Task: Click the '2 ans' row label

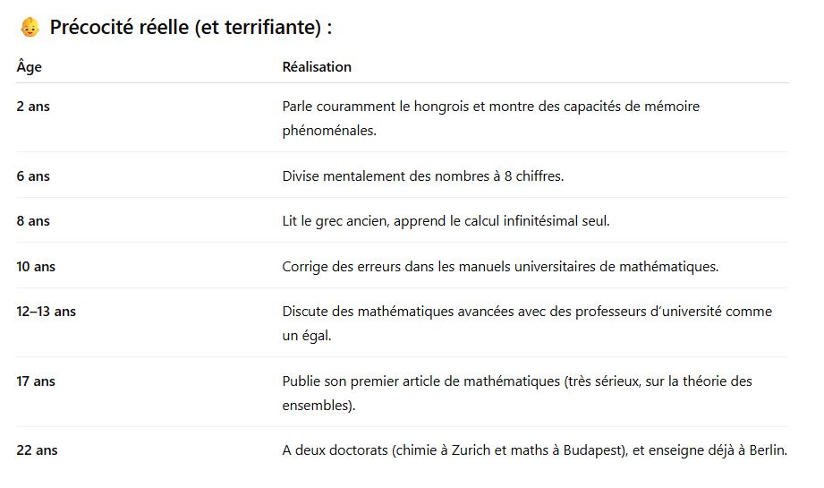Action: click(x=33, y=107)
